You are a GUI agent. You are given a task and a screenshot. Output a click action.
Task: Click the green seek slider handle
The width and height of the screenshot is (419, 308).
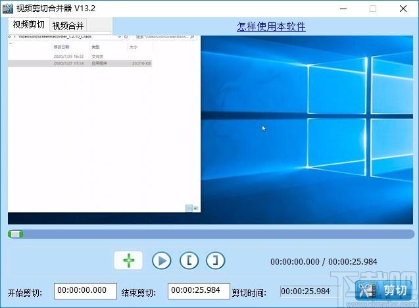pyautogui.click(x=16, y=234)
